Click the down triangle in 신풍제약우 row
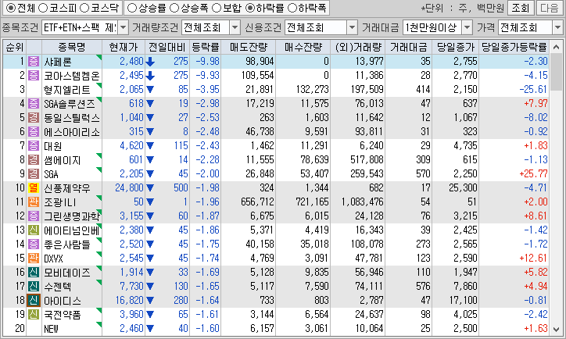This screenshot has height=339, width=566. point(150,188)
